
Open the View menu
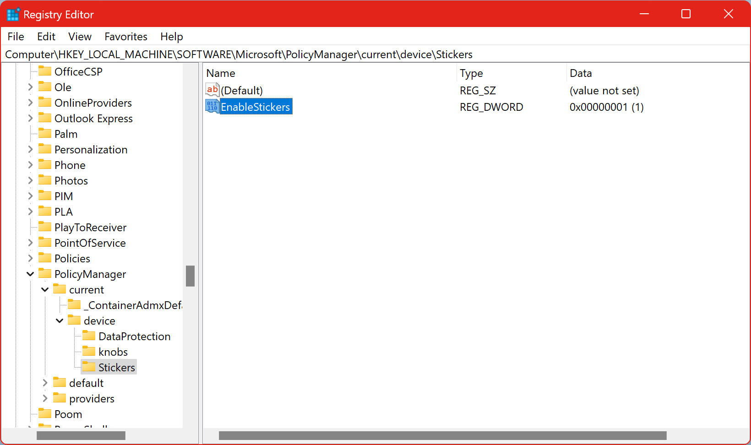(80, 37)
